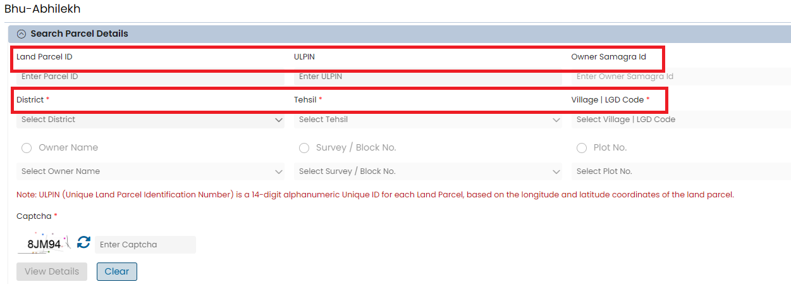Click the Select Village | LGD Code field

680,120
